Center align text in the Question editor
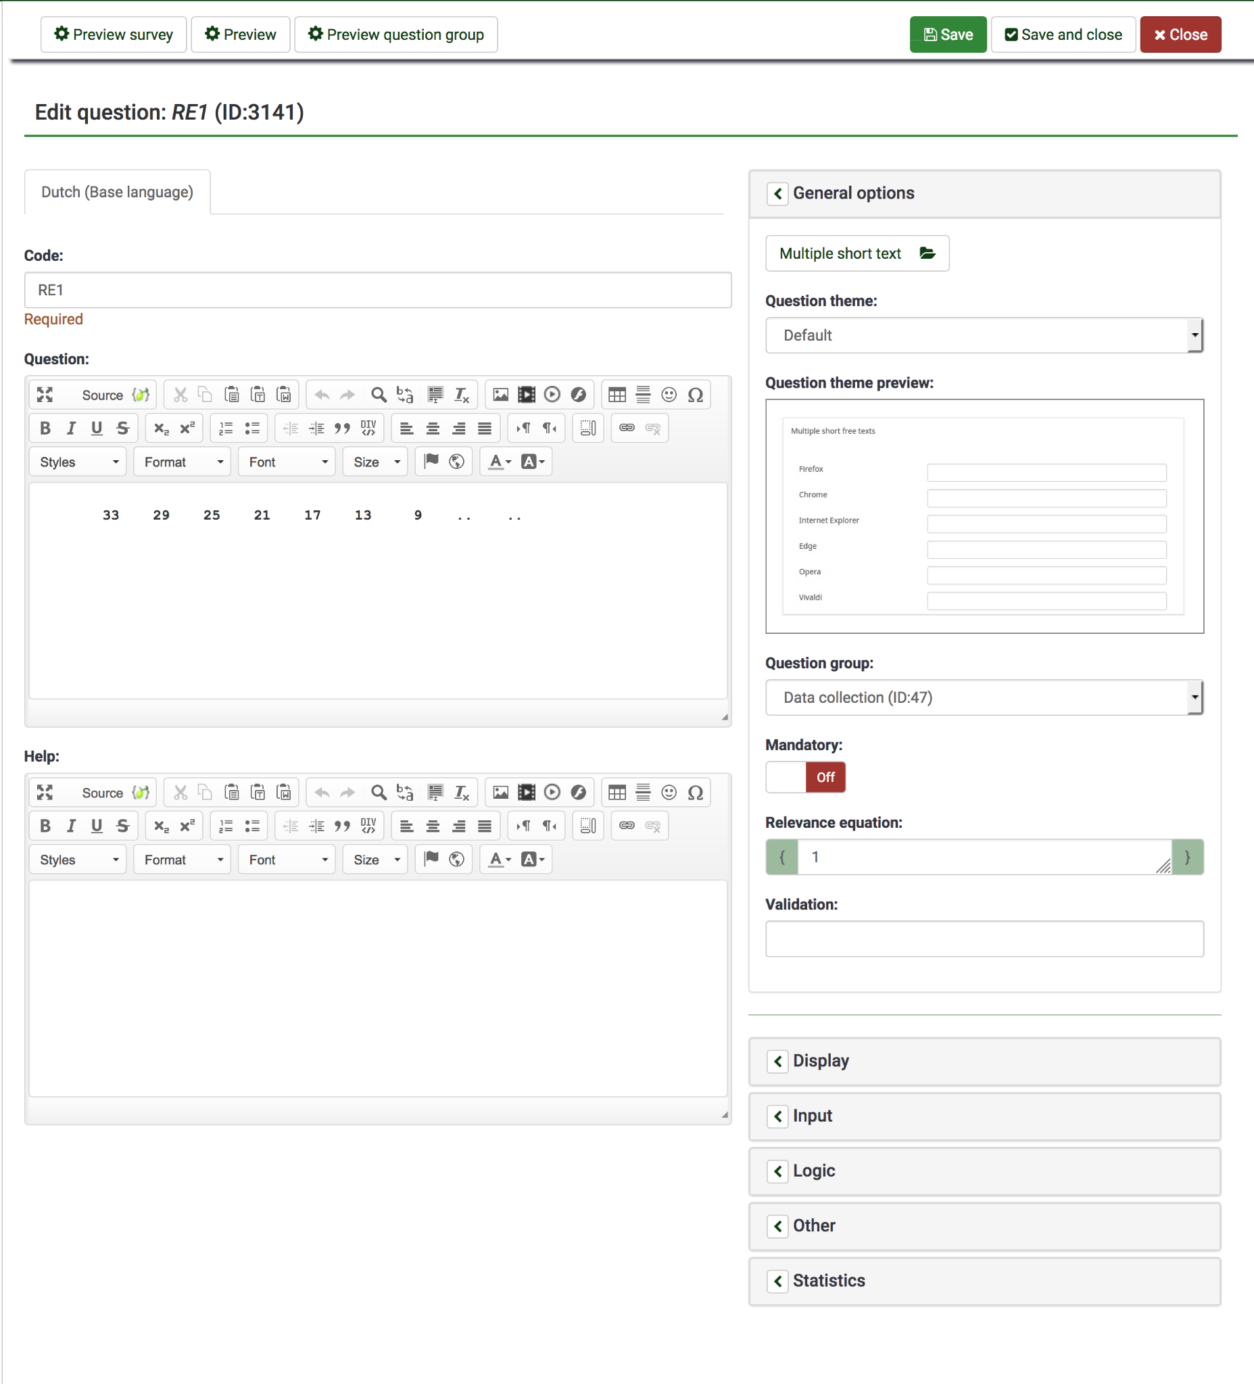Image resolution: width=1254 pixels, height=1384 pixels. [433, 428]
